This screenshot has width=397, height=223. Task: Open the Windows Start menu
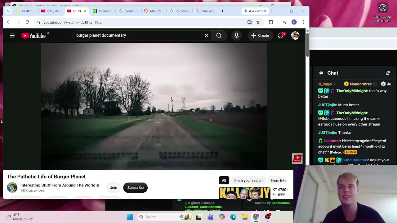tap(130, 217)
